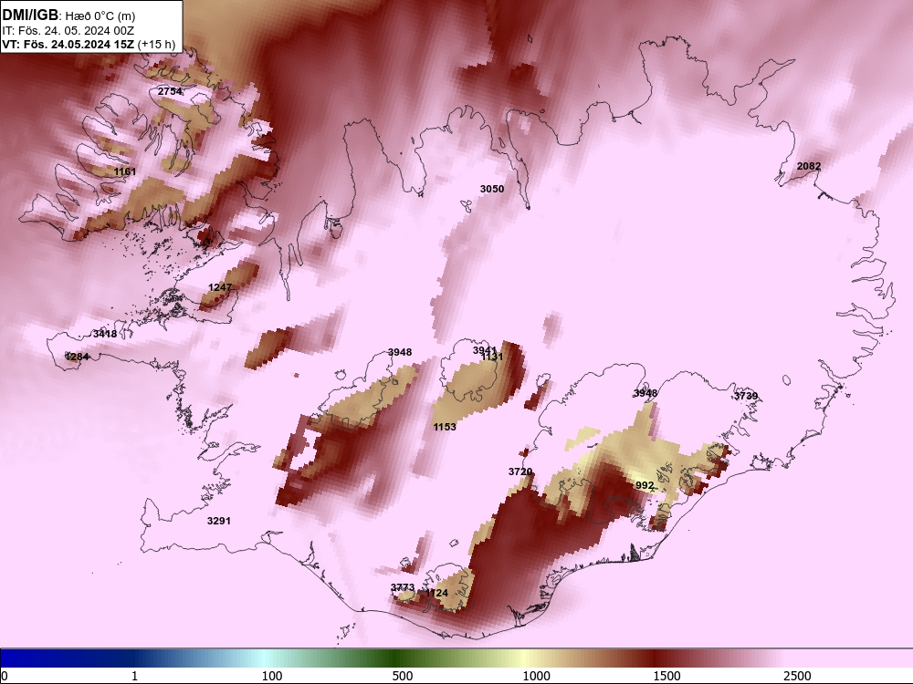This screenshot has height=684, width=913.
Task: Select the 1153 height label
Action: click(x=445, y=427)
